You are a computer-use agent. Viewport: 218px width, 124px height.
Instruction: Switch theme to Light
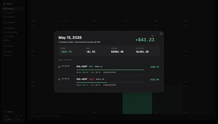click(18, 120)
